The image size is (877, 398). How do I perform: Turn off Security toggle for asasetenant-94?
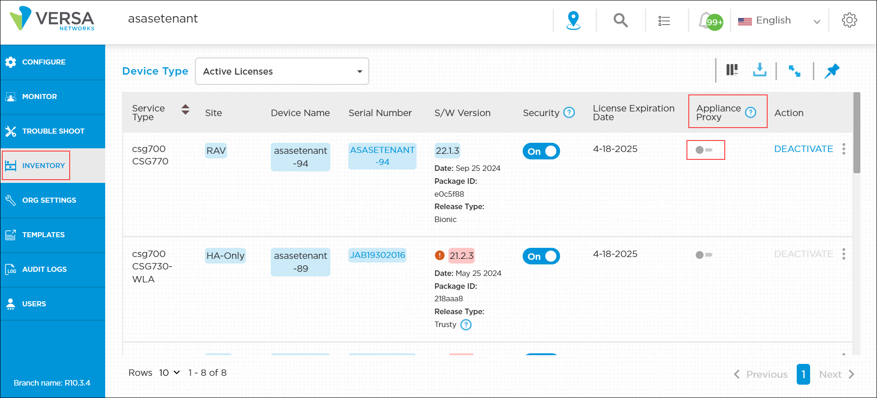pyautogui.click(x=541, y=151)
